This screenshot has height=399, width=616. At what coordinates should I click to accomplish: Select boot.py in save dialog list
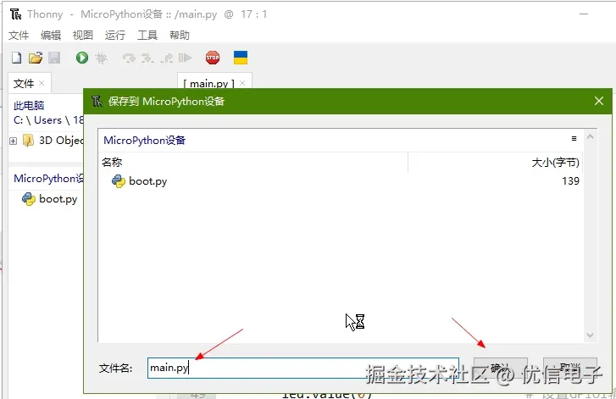click(x=147, y=181)
